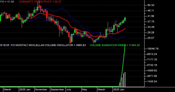Click the 2025 Jan date marker
Viewport: 175px width, 92px height.
(x=119, y=90)
